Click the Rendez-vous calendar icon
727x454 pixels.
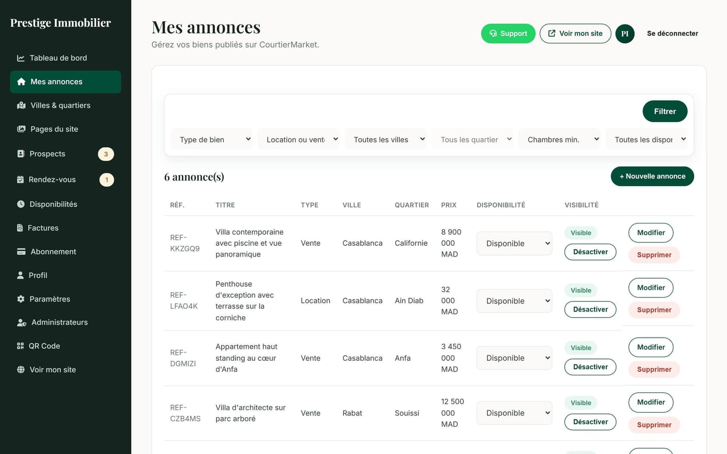(x=20, y=179)
